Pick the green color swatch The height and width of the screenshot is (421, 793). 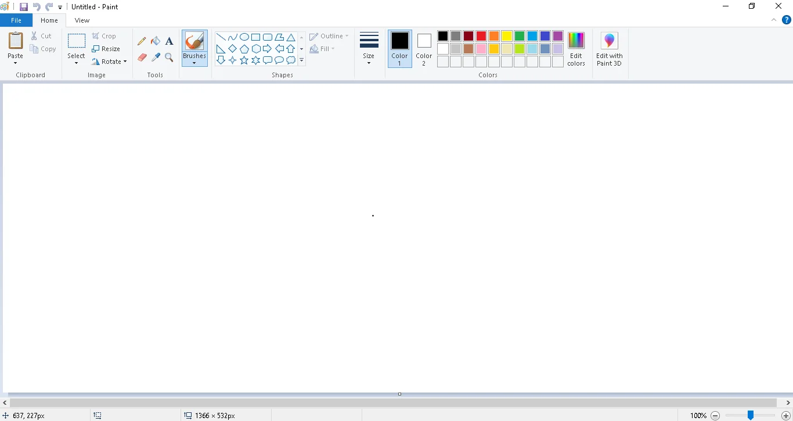point(520,36)
